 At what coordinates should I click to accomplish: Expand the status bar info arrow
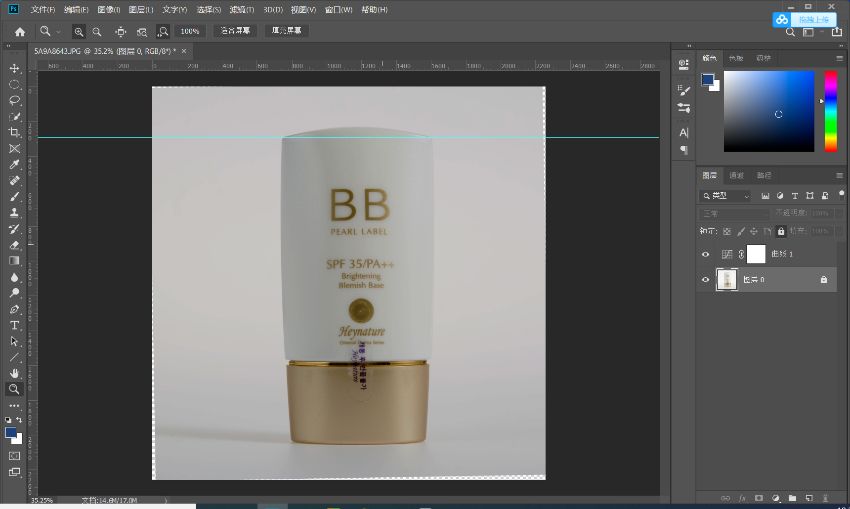(166, 501)
